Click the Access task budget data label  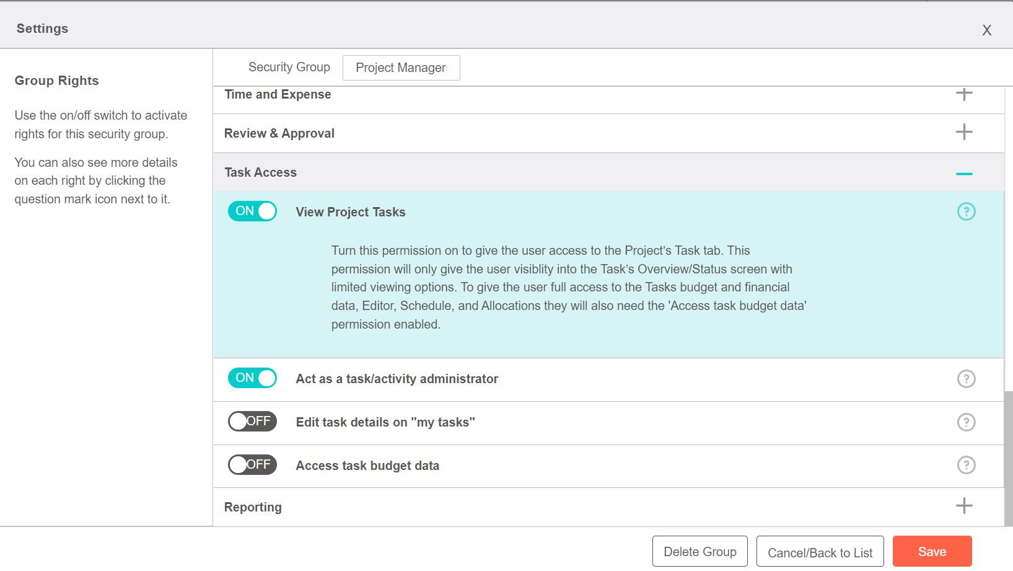pos(367,466)
